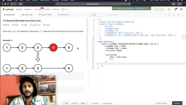Switch to the Description tab

point(9,15)
